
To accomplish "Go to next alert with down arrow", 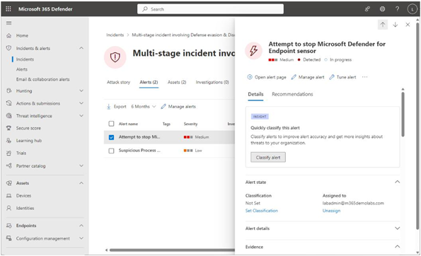I will coord(396,25).
